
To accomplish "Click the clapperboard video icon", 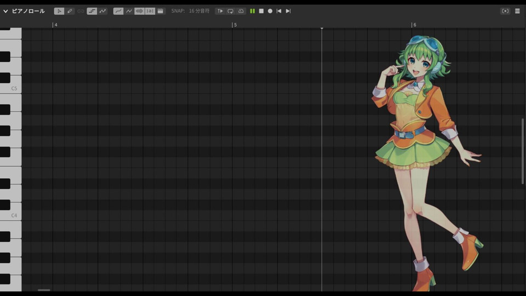I will [x=161, y=11].
